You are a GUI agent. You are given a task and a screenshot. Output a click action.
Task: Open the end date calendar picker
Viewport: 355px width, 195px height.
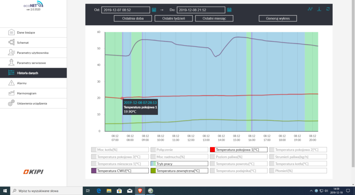(229, 10)
